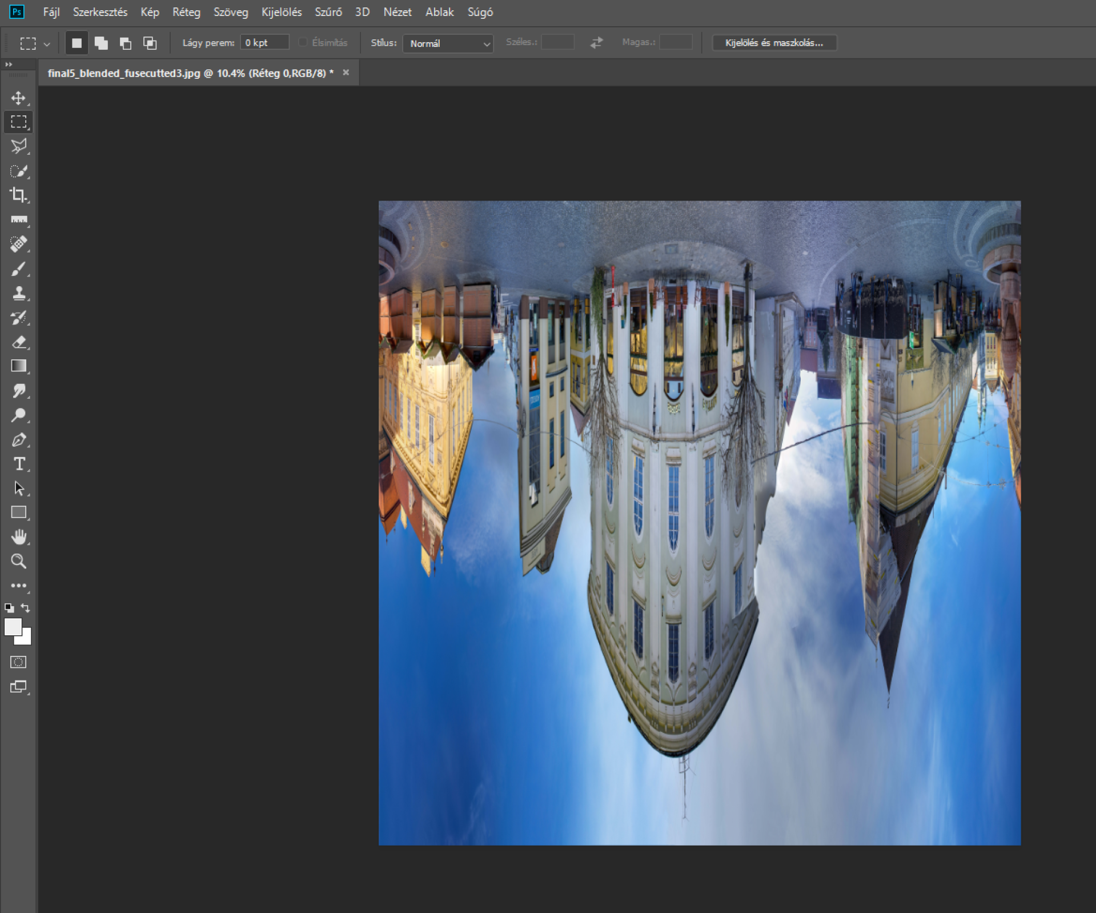Select the Horizontal Type tool
Screen dimensions: 1096x913
(x=18, y=464)
